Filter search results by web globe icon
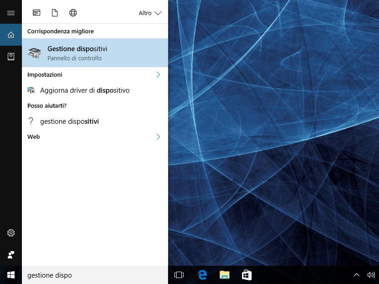Image resolution: width=379 pixels, height=284 pixels. click(73, 13)
